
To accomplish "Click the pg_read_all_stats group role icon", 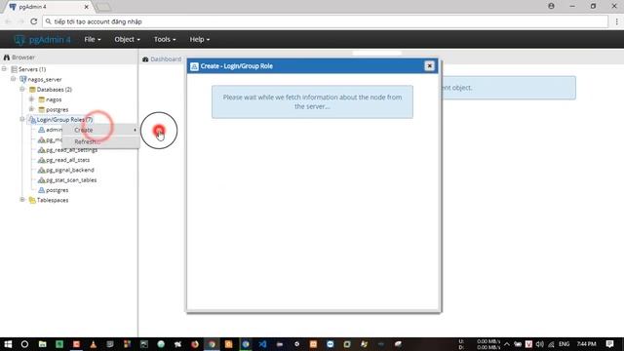I will point(41,160).
